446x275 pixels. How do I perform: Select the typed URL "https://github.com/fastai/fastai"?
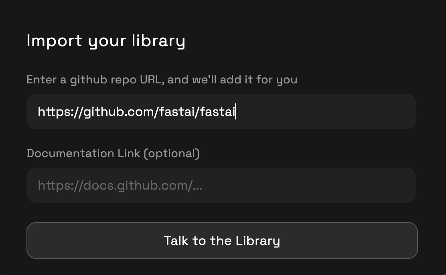click(136, 111)
